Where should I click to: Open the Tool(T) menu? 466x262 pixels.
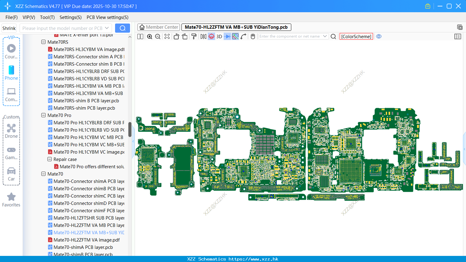pos(47,17)
